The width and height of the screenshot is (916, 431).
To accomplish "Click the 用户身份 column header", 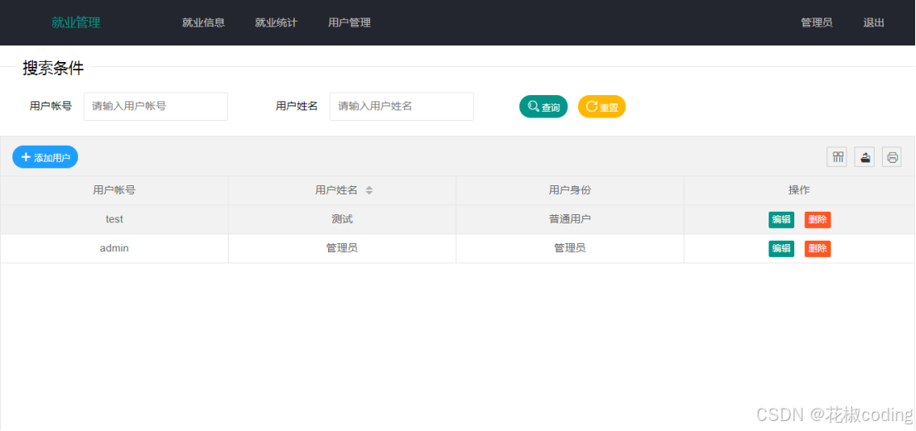I will 570,190.
